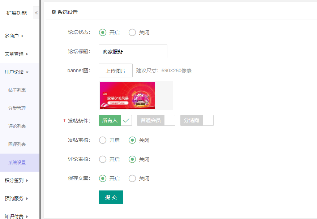This screenshot has height=219, width=317.
Task: Expand the 多商户 menu
Action: (x=14, y=36)
